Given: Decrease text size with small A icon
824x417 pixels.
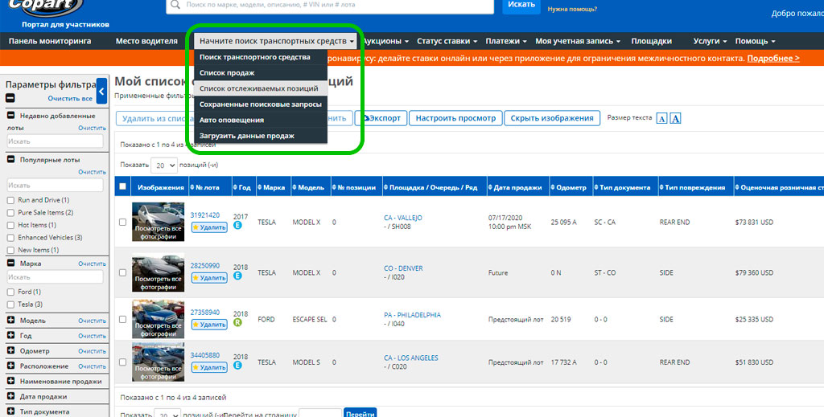Looking at the screenshot, I should 661,119.
